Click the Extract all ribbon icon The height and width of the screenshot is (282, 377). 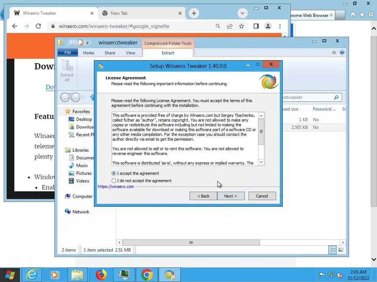(67, 71)
